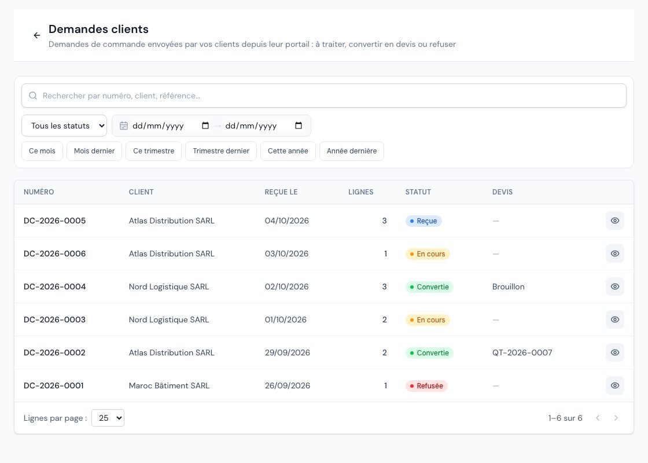Click En cours badge on DC-2026-0006
Viewport: 648px width, 463px height.
pyautogui.click(x=428, y=254)
